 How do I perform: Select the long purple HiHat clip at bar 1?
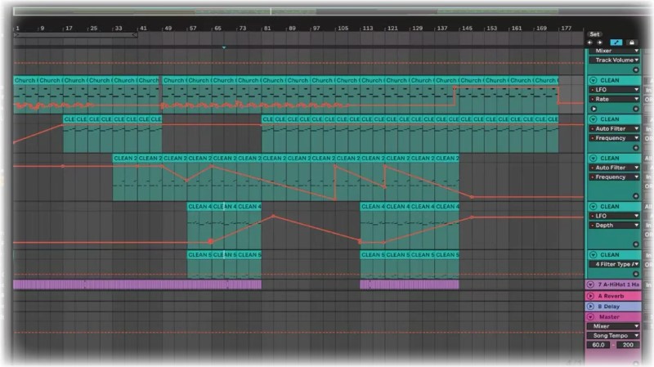coord(137,284)
